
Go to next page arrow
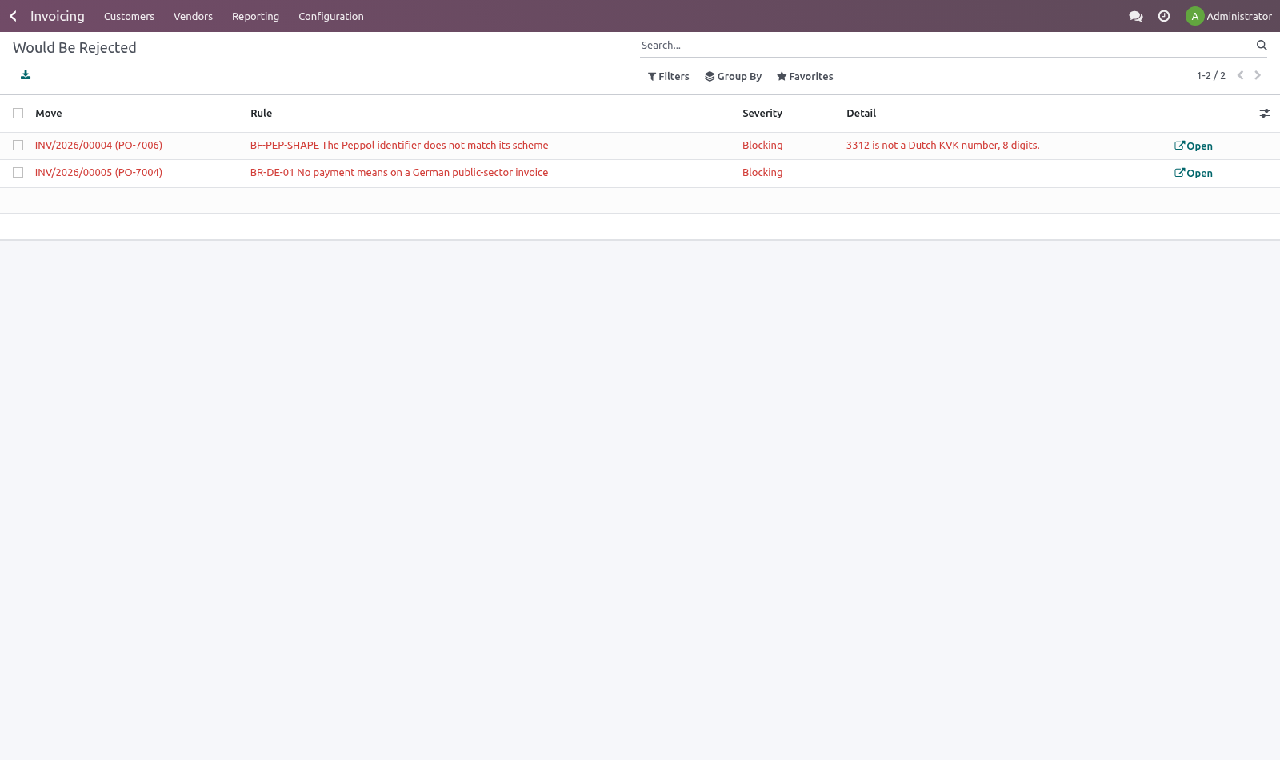pyautogui.click(x=1258, y=75)
